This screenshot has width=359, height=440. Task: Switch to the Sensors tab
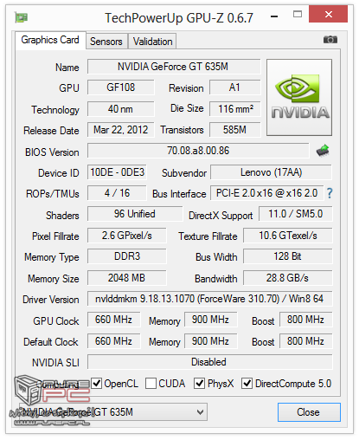[x=106, y=42]
